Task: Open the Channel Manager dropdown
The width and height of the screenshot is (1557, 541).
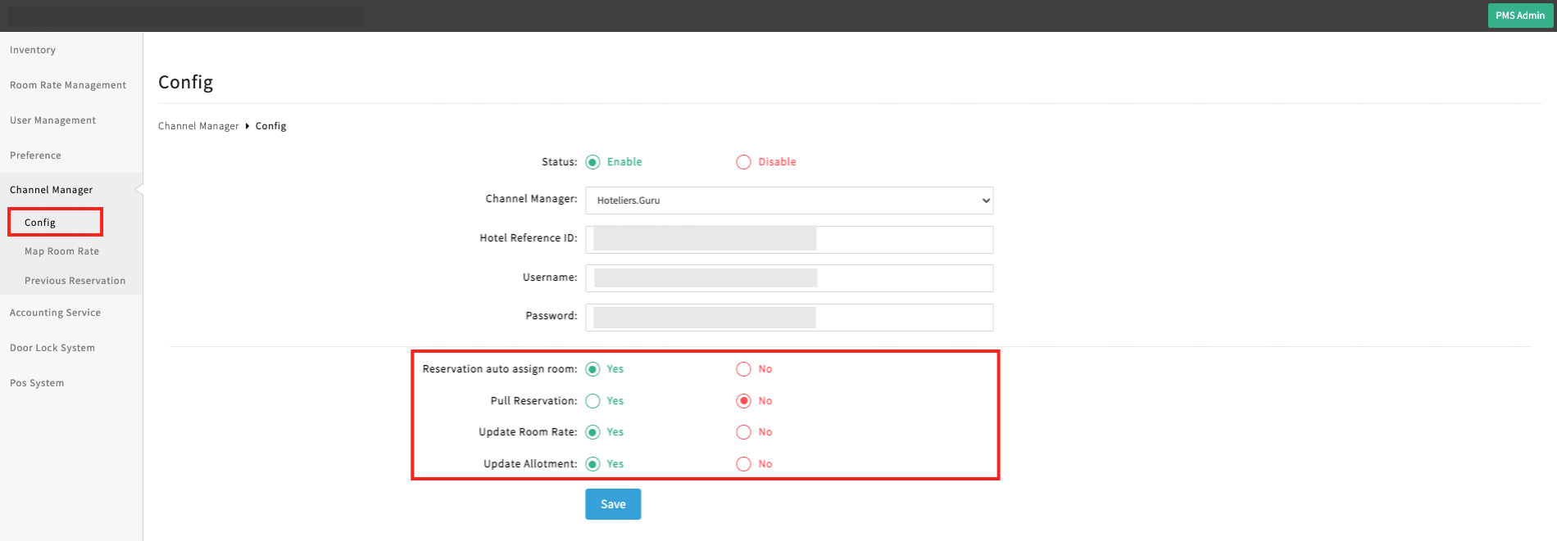Action: pyautogui.click(x=788, y=201)
